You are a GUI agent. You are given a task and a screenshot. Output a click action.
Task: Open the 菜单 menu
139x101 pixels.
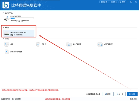(x=122, y=2)
